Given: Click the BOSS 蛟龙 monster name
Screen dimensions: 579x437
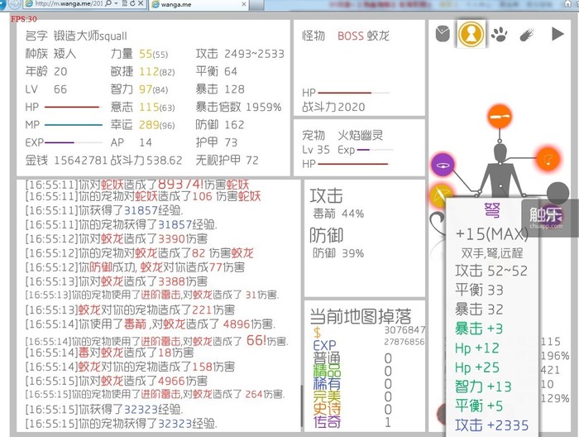Looking at the screenshot, I should tap(363, 36).
